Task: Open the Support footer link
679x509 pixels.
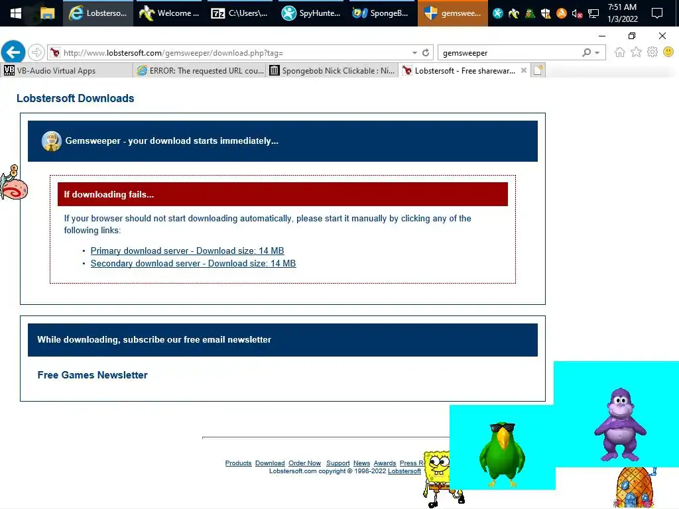Action: coord(338,463)
